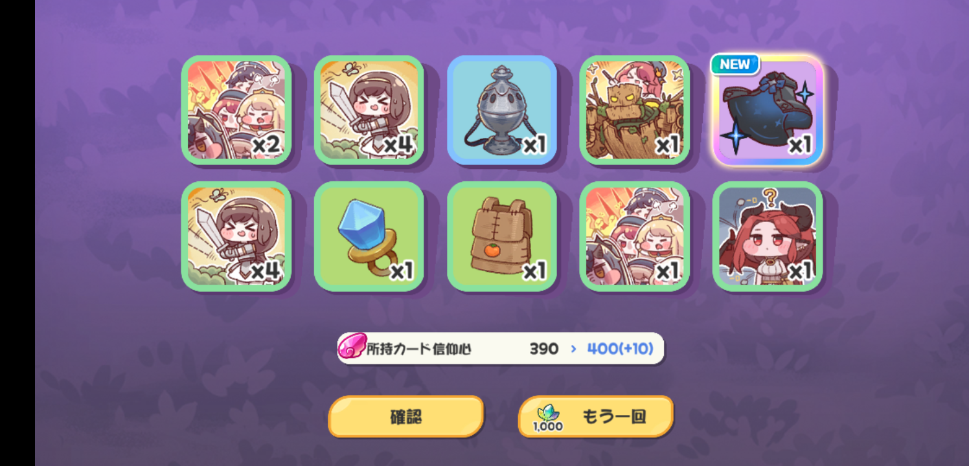969x466 pixels.
Task: Select bottom-row sword girl card x4
Action: coord(236,236)
